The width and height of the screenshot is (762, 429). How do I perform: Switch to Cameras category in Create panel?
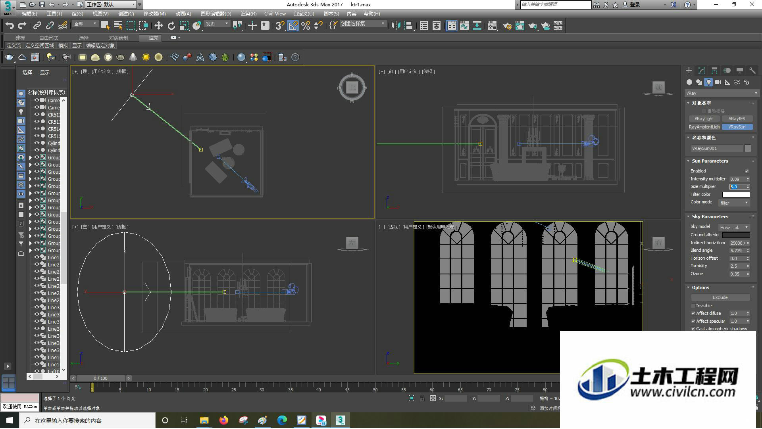coord(718,82)
